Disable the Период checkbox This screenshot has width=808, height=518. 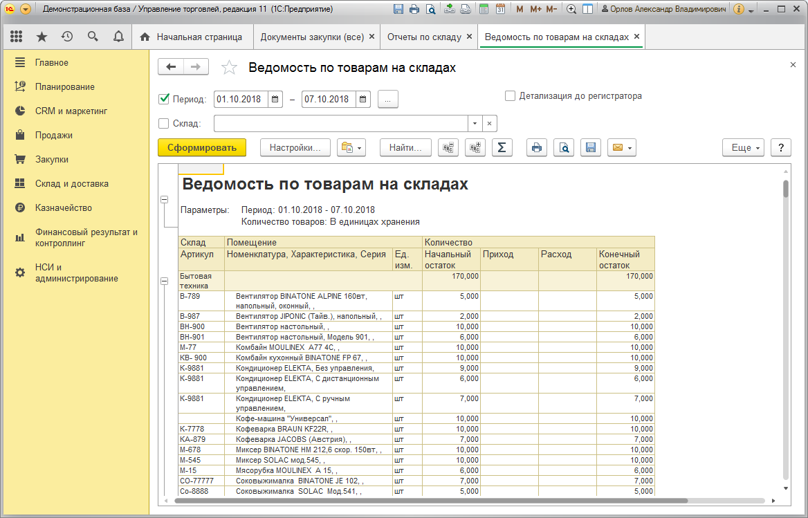pos(163,98)
